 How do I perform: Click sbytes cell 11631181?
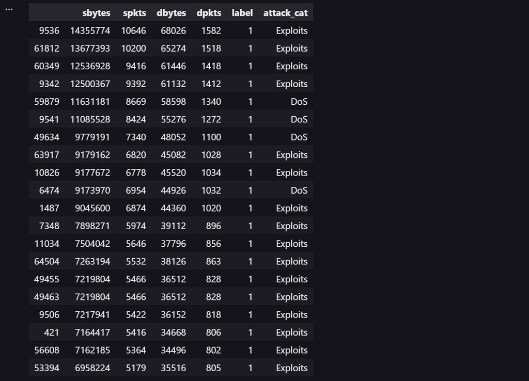[90, 102]
